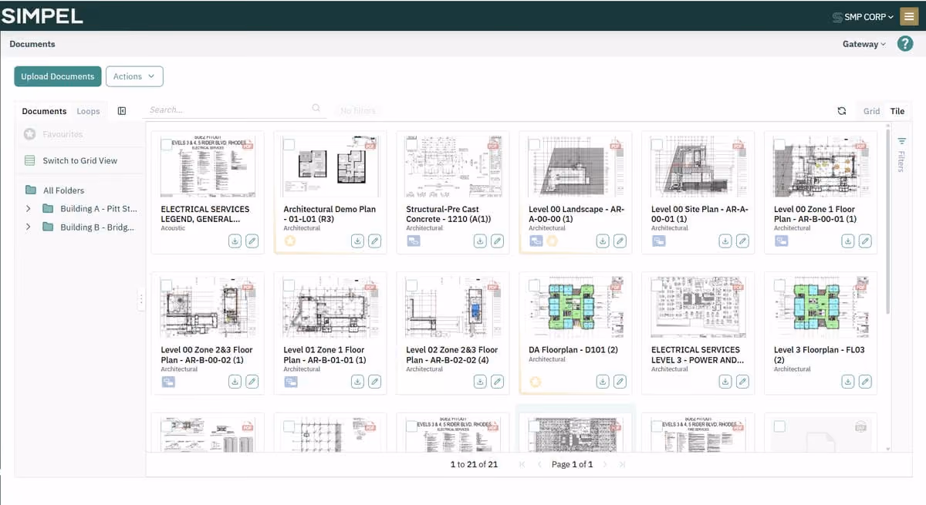Expand Building A - Pitt St folder
Viewport: 926px width, 505px height.
[29, 208]
